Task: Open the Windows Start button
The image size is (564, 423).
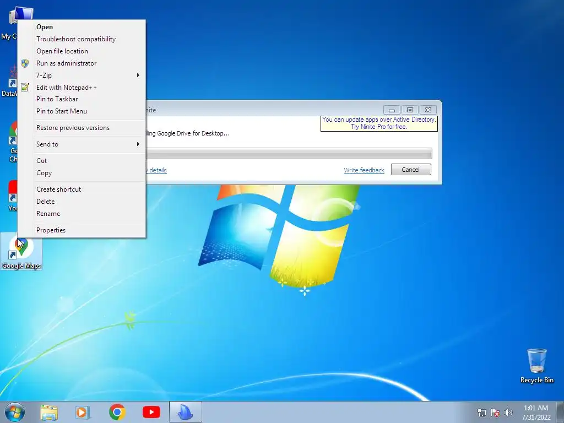Action: click(x=15, y=412)
